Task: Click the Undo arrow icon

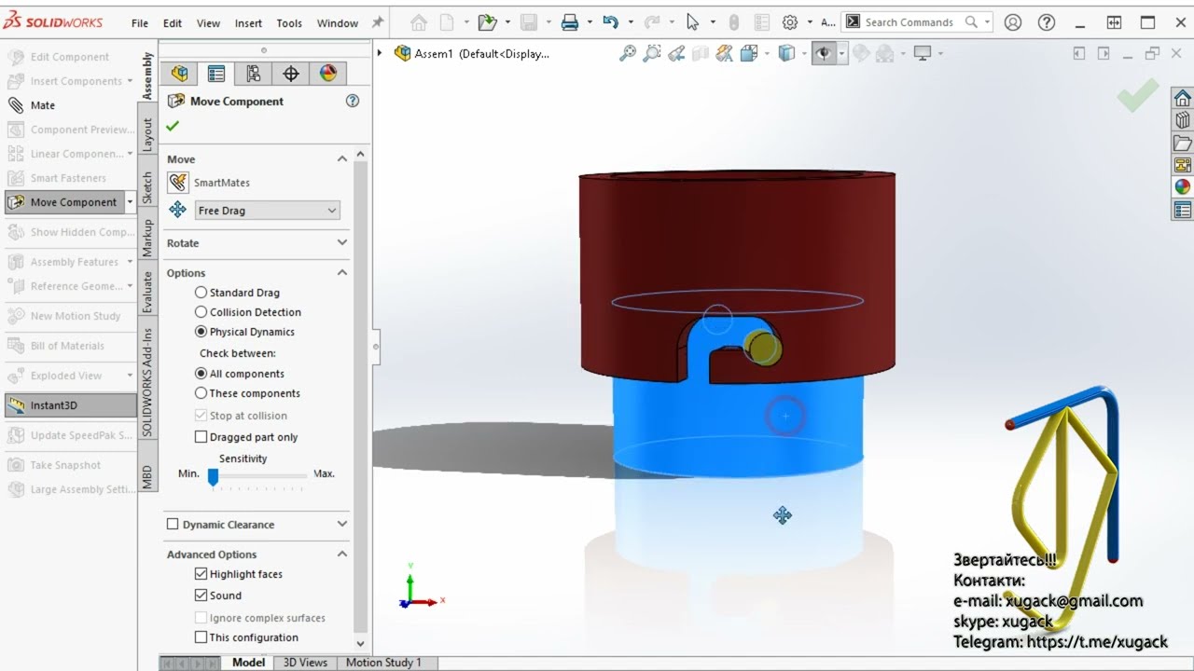Action: coord(611,22)
